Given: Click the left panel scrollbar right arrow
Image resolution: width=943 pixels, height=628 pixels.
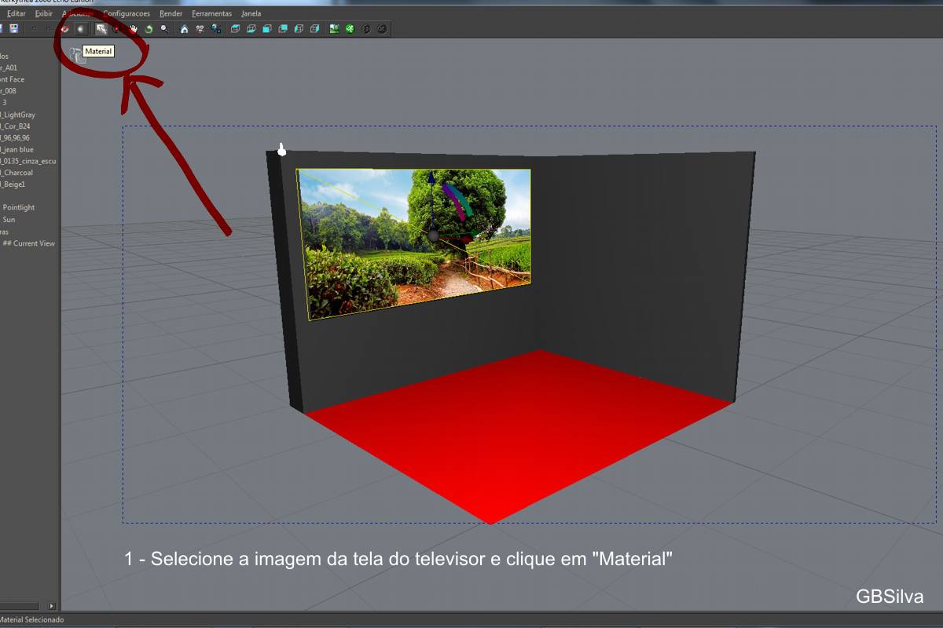Looking at the screenshot, I should click(52, 606).
